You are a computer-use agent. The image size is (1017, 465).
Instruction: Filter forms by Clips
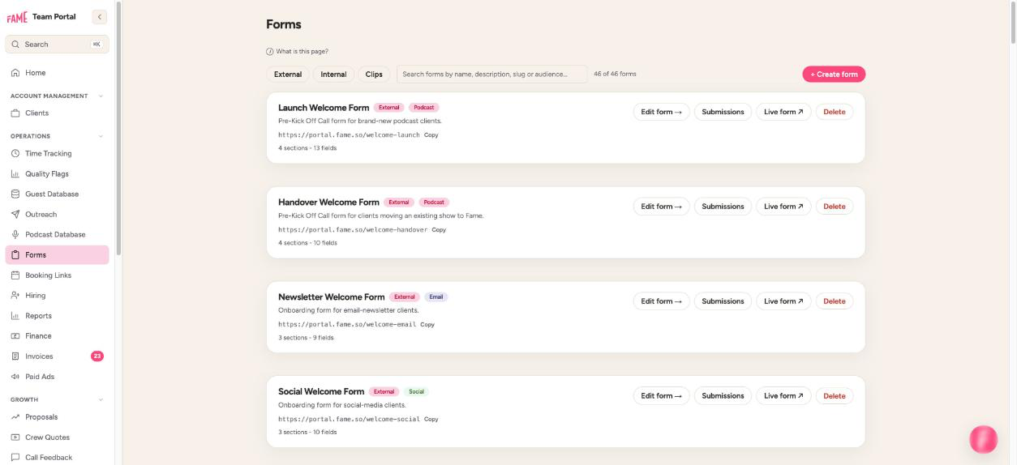(x=374, y=75)
